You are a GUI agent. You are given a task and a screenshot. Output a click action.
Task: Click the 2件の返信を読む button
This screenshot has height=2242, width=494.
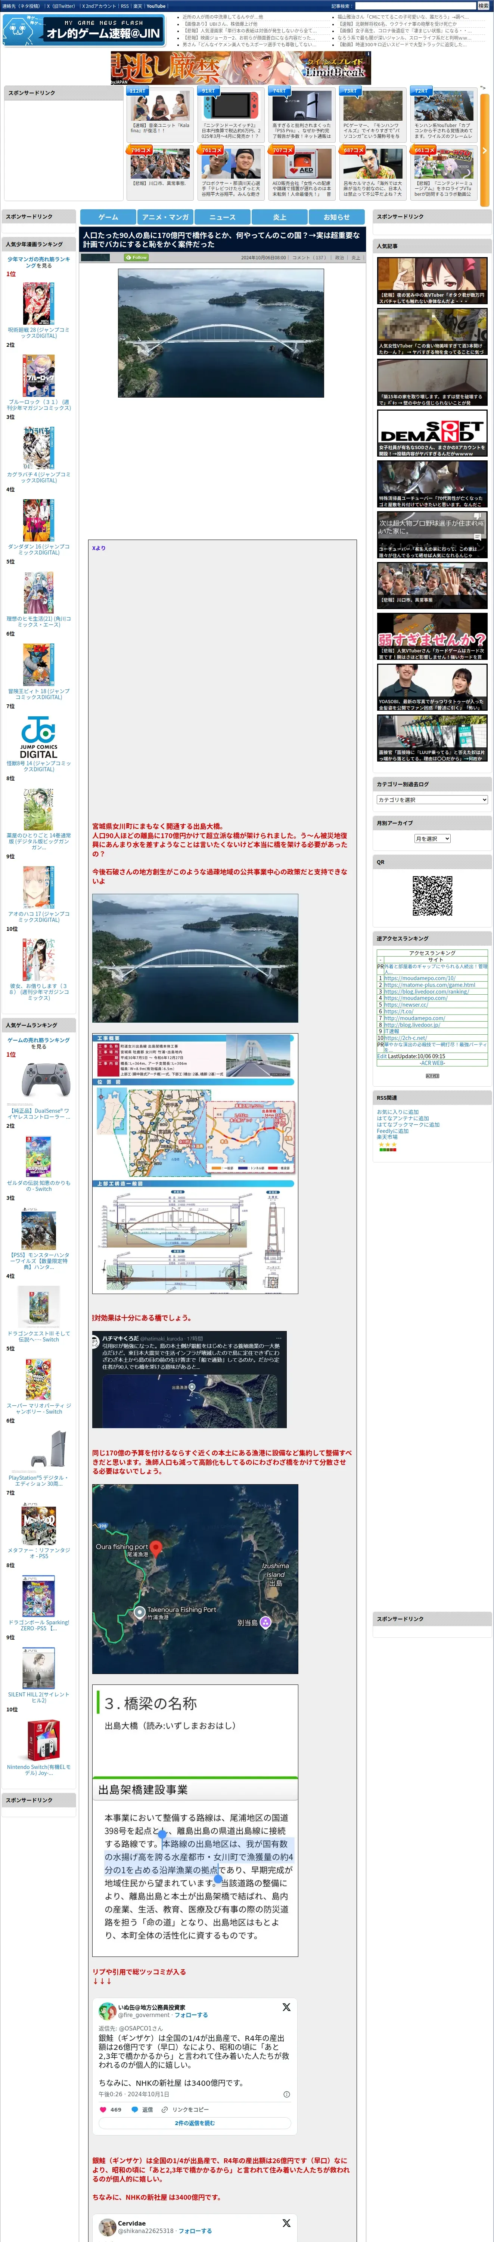195,2123
